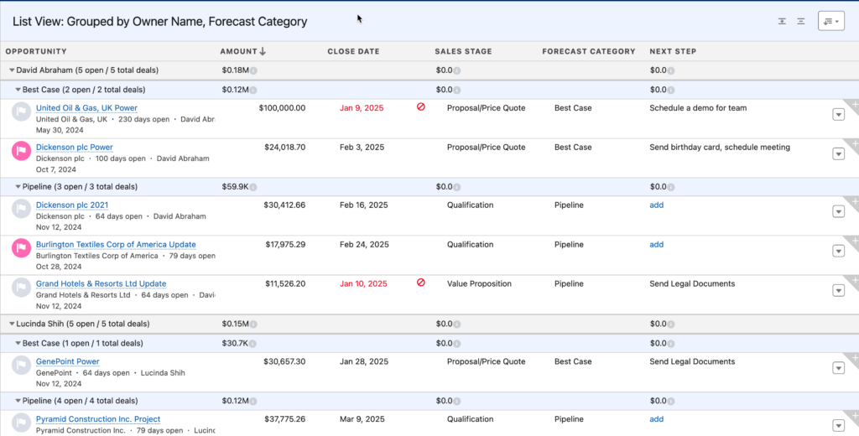Toggle pink flag on Dickenson plc Power
Image resolution: width=859 pixels, height=436 pixels.
(21, 151)
